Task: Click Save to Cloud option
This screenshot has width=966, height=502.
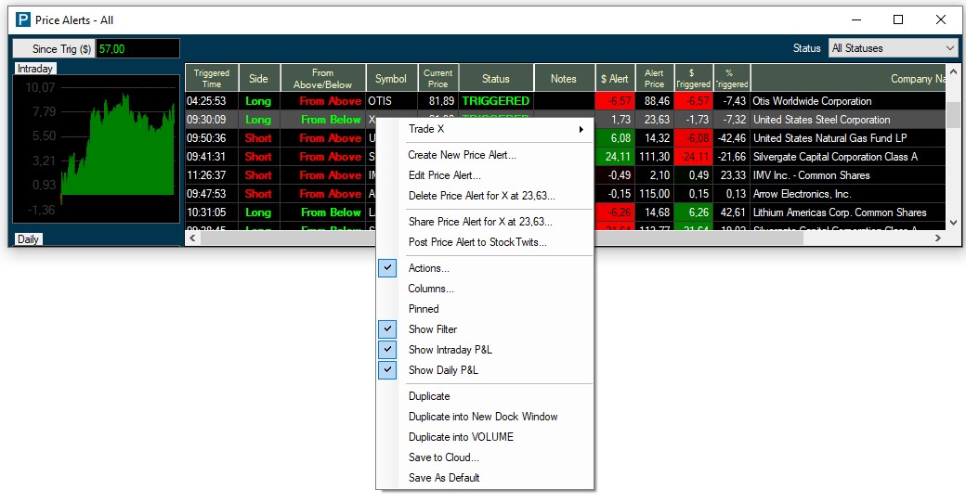Action: click(x=443, y=457)
